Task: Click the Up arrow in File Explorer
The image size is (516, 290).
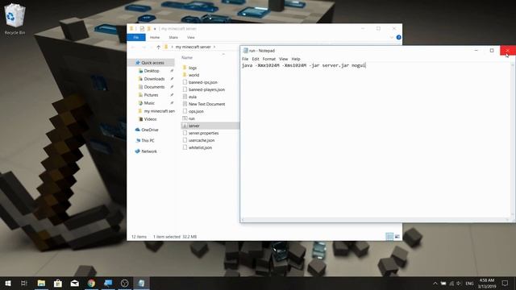Action: [158, 47]
